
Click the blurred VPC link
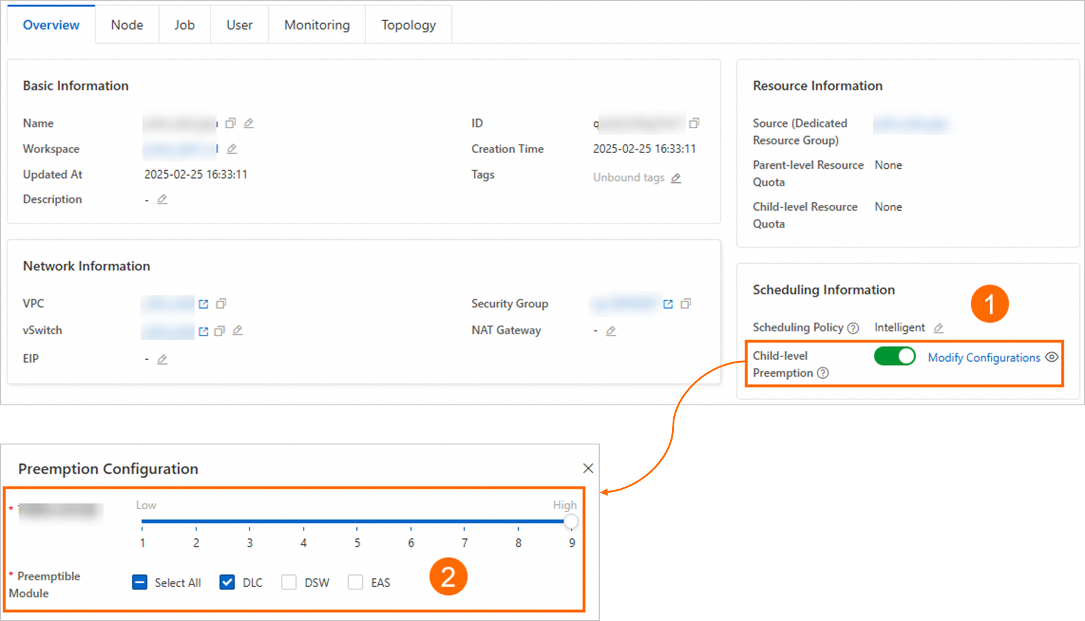click(x=168, y=303)
